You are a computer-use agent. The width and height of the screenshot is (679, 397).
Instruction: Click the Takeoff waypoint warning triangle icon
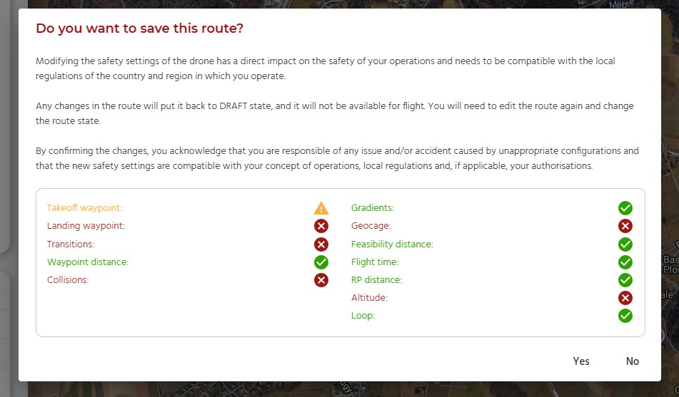tap(321, 208)
